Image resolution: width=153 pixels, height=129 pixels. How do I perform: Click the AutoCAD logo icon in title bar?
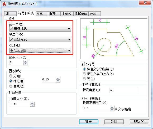(x=4, y=4)
